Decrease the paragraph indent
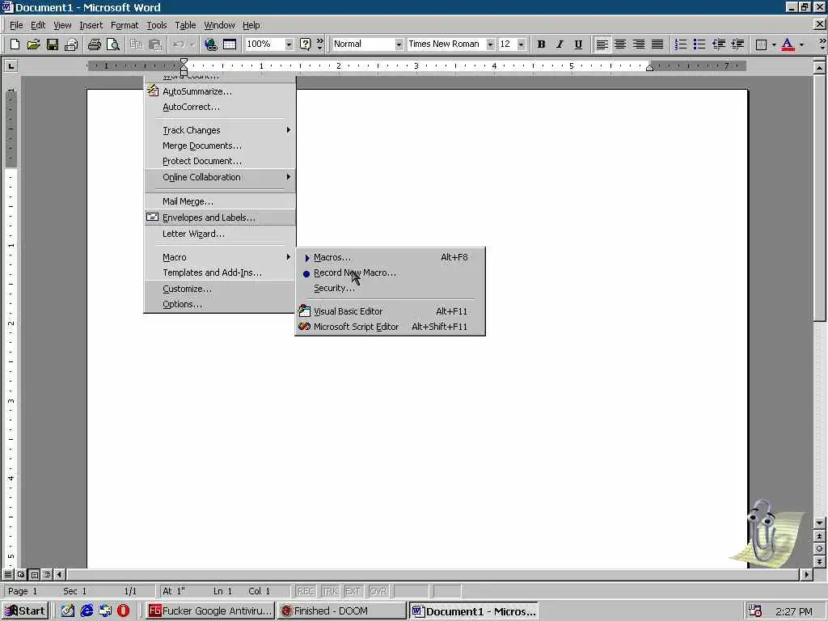Screen dimensions: 828x621 pyautogui.click(x=718, y=44)
